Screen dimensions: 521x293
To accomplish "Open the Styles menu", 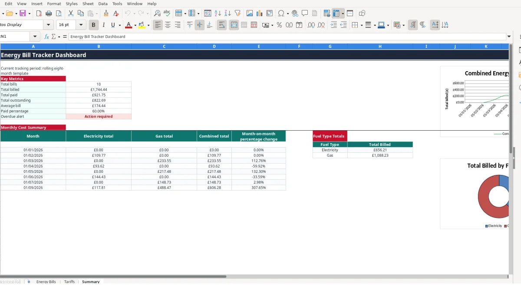I will [x=72, y=3].
